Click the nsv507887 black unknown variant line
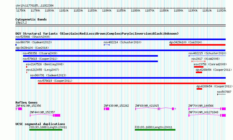 coord(221,94)
